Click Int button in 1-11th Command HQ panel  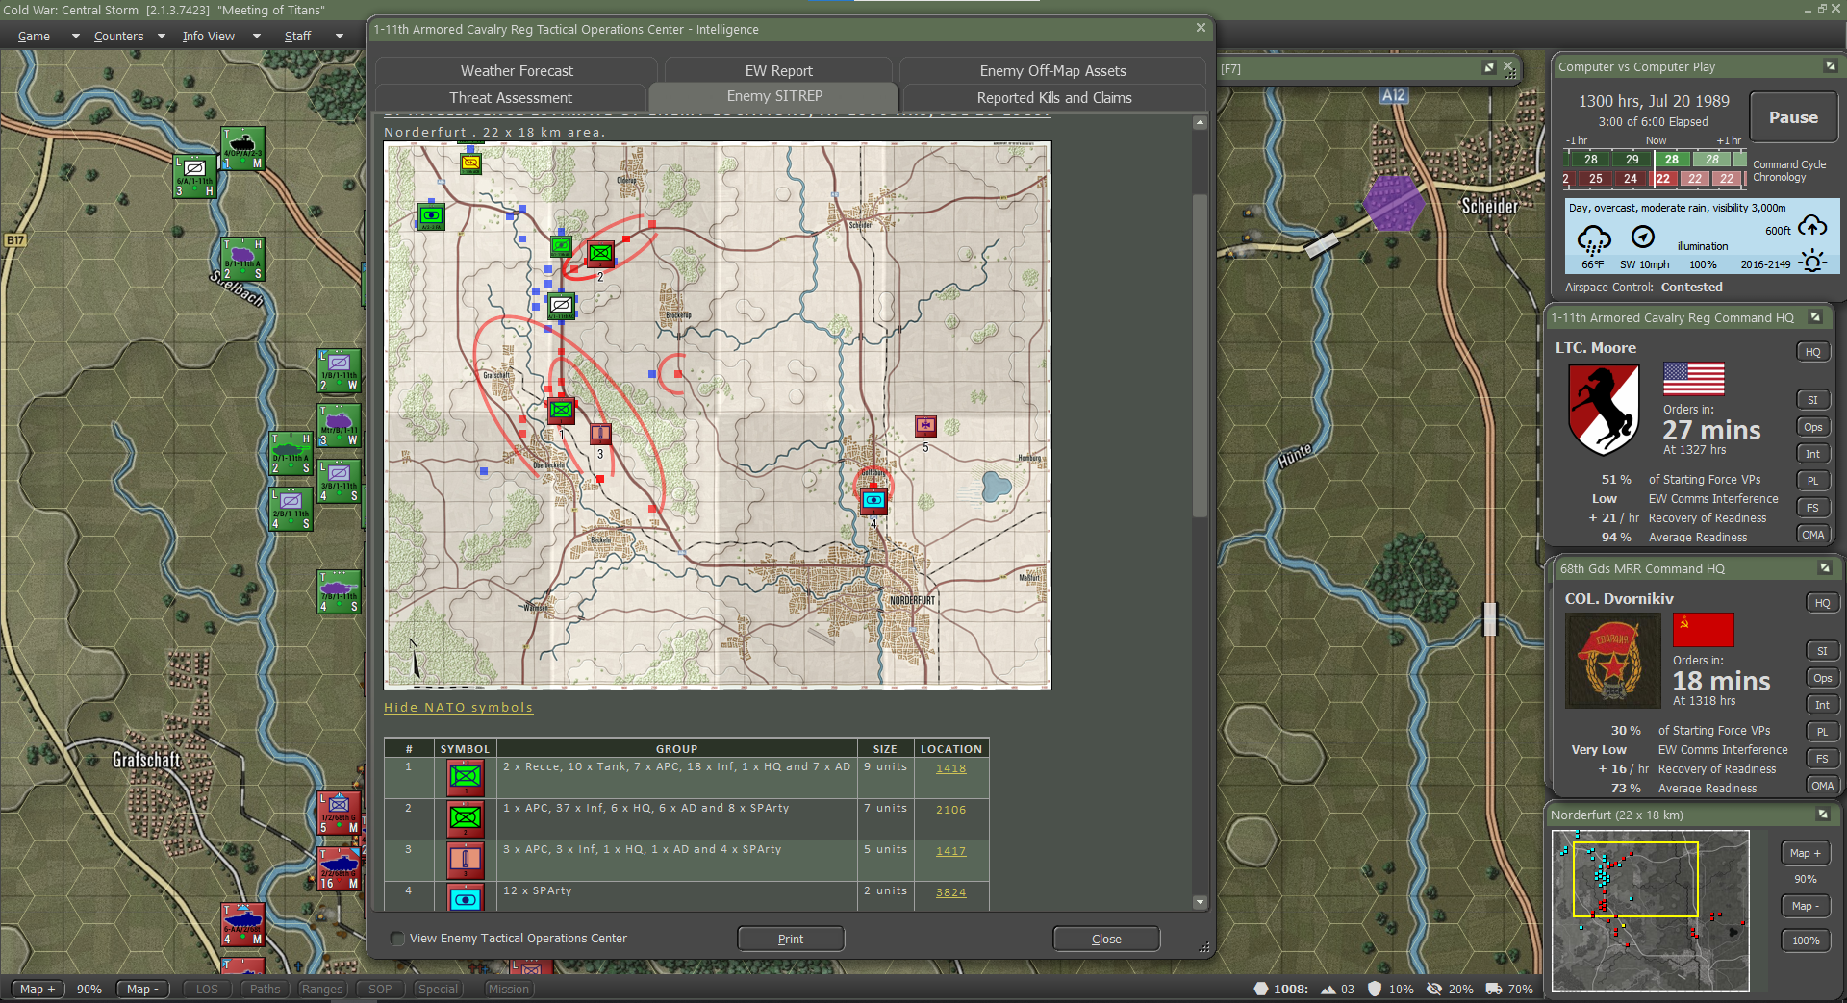point(1813,454)
